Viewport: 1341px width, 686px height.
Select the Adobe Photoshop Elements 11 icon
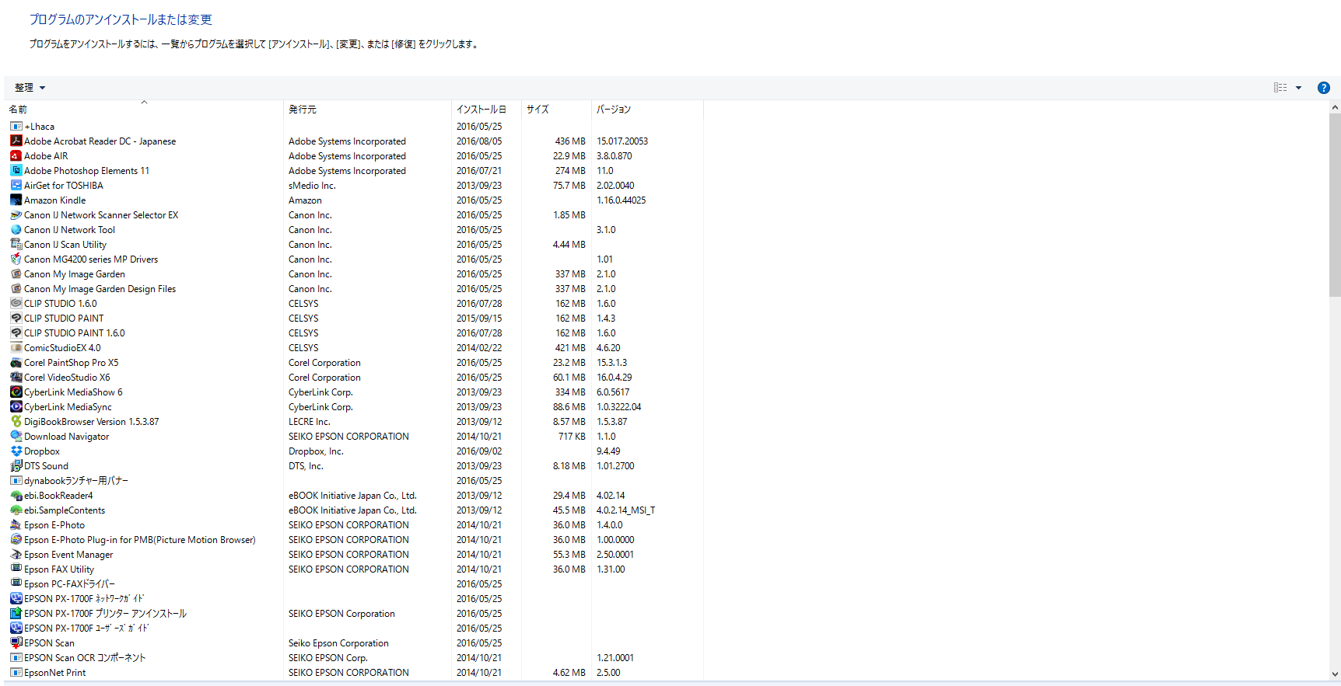point(16,170)
